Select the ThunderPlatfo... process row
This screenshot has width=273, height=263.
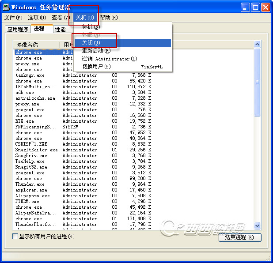tap(83, 224)
